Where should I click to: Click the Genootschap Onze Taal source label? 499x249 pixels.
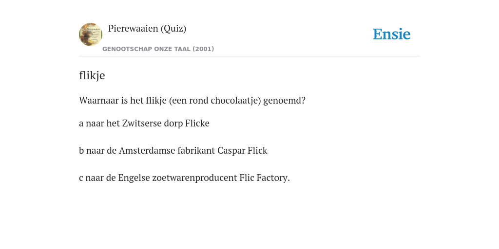(158, 49)
